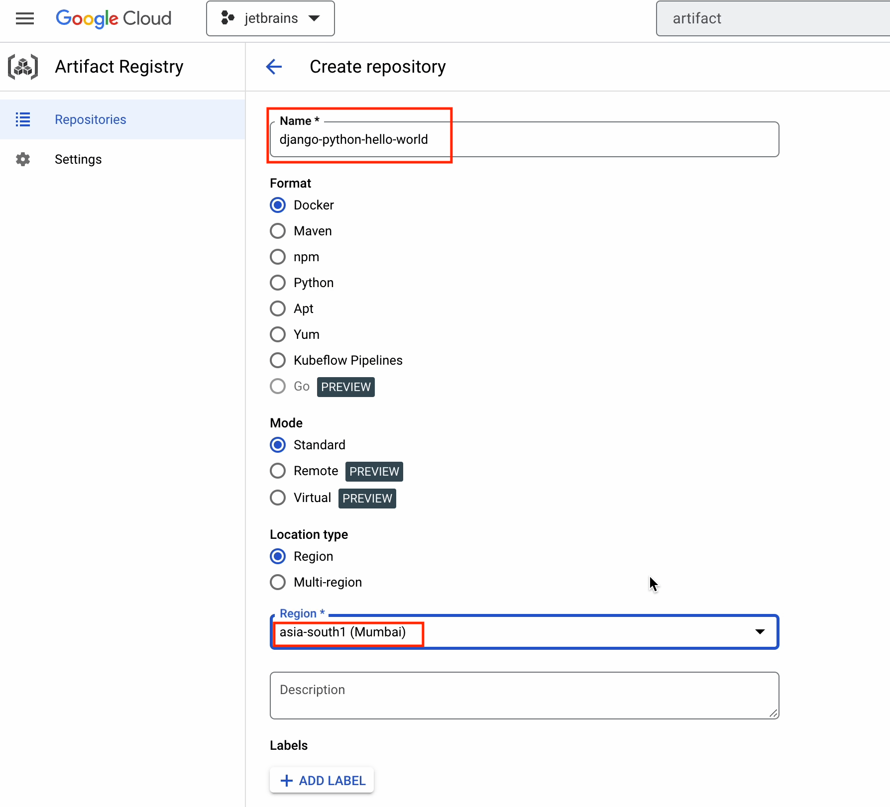Click the ADD LABEL button

[x=322, y=781]
